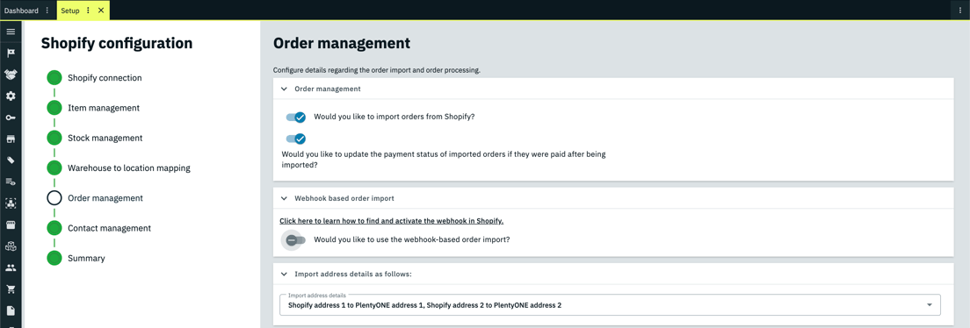Click the shopping cart icon in the sidebar
The height and width of the screenshot is (328, 970).
click(11, 289)
